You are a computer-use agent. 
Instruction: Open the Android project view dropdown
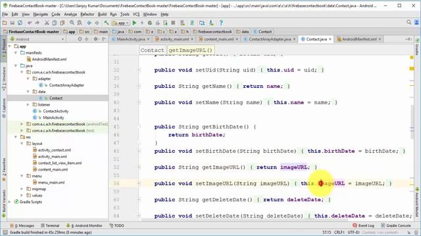tap(37, 39)
